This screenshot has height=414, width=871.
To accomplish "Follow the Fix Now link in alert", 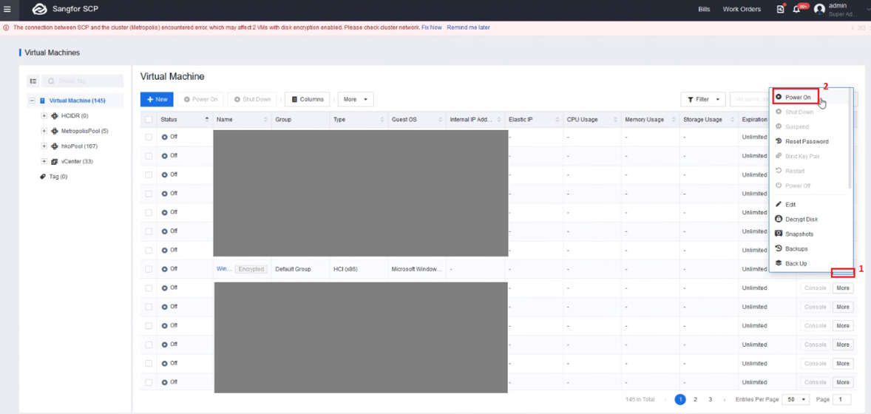I will click(431, 27).
